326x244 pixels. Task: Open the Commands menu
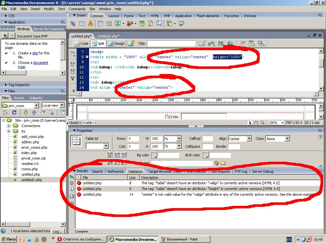[77, 9]
